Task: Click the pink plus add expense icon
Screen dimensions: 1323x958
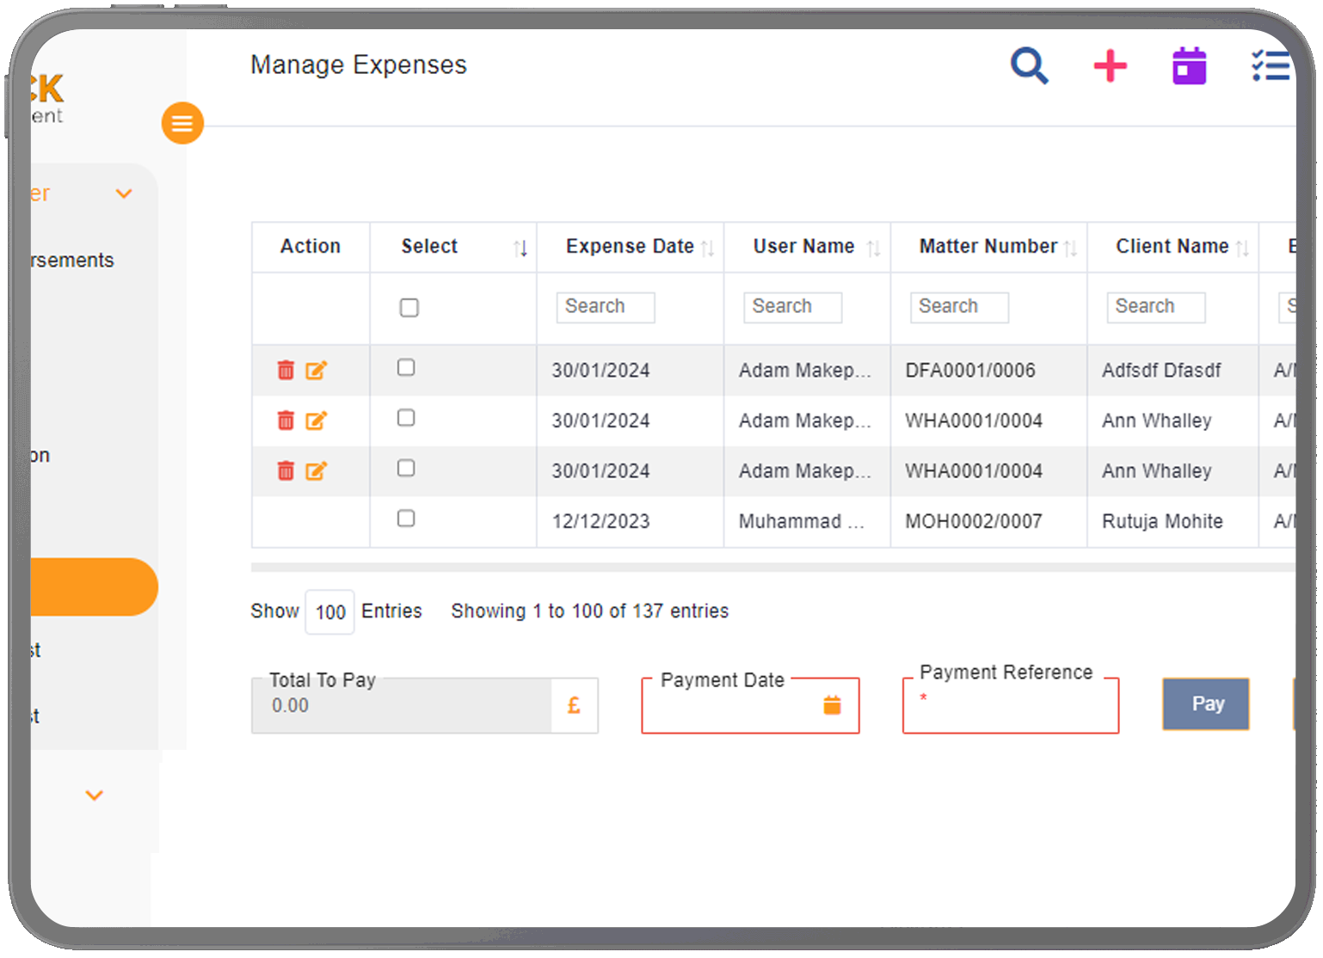Action: click(1110, 66)
